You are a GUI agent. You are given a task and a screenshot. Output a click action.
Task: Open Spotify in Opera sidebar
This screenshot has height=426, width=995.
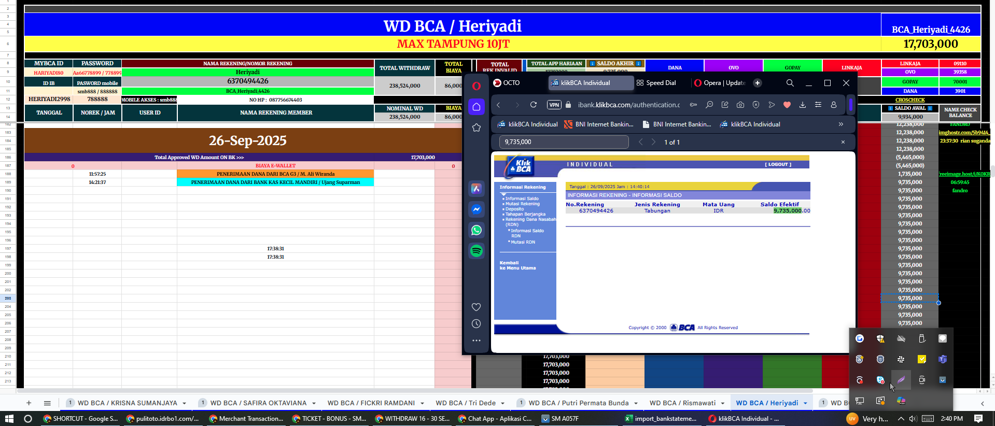pyautogui.click(x=476, y=251)
